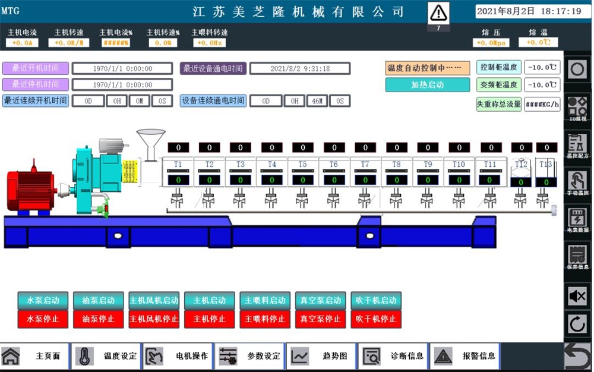Open the 保养信息 maintenance info icon
The image size is (594, 372).
pos(577,256)
